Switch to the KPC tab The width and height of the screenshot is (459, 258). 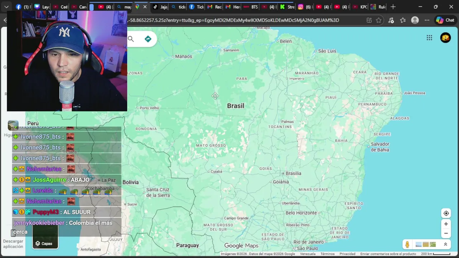pos(360,7)
